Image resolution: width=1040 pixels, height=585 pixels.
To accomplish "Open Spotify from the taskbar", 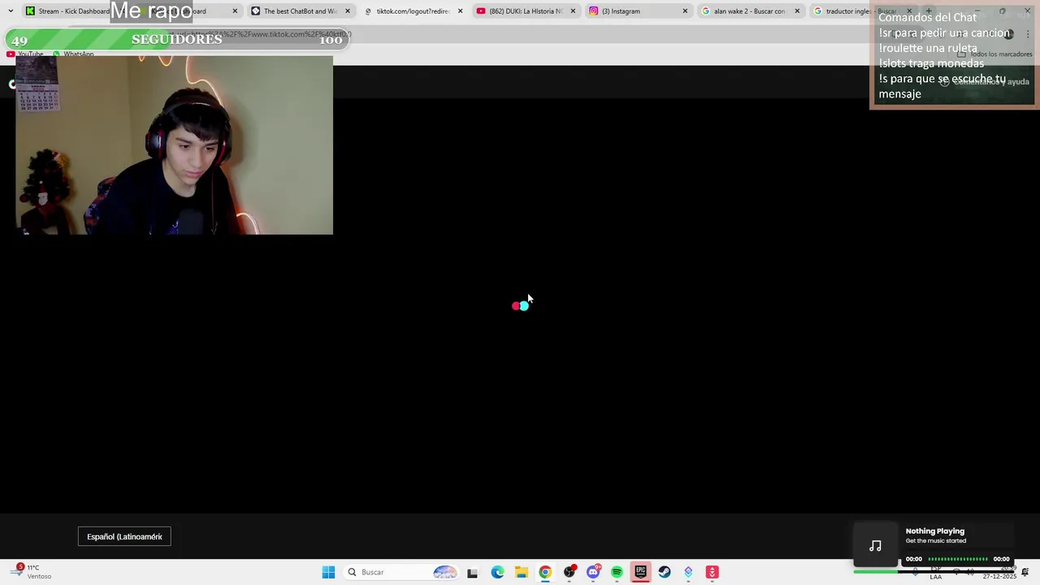I will [x=617, y=572].
